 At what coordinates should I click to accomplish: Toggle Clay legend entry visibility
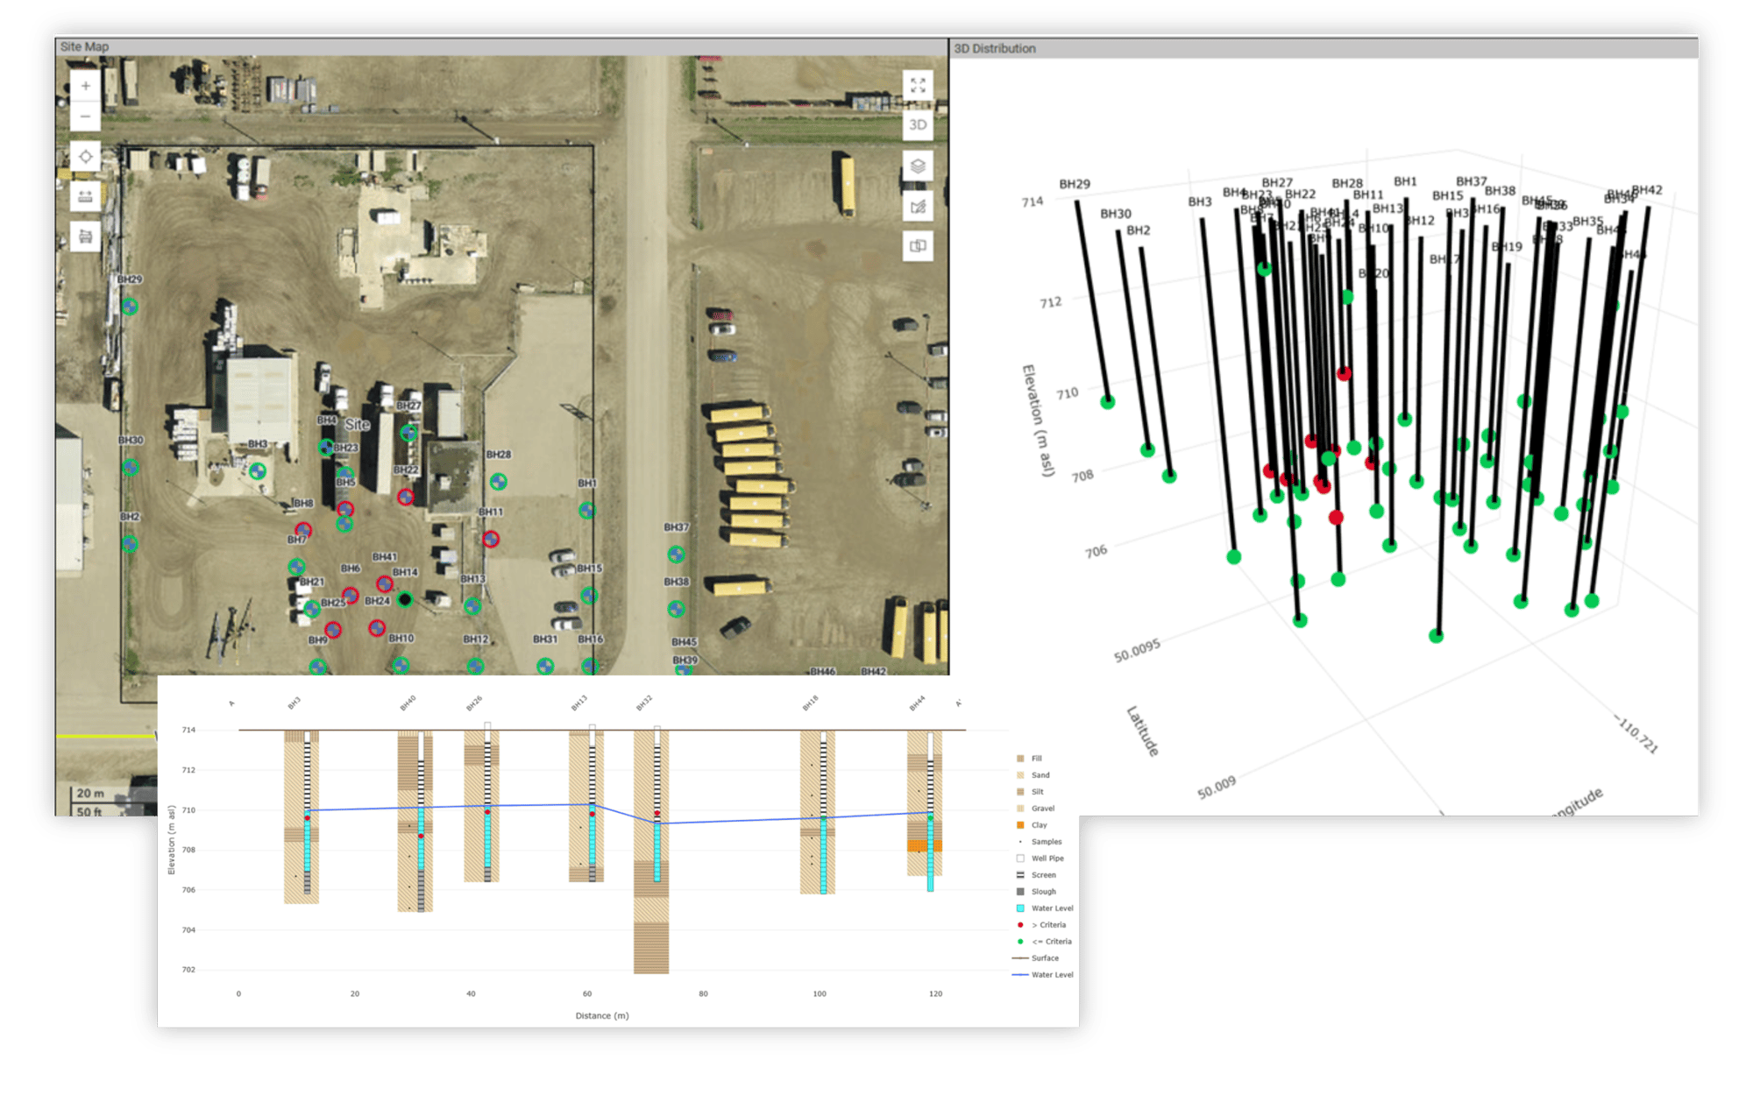1039,825
